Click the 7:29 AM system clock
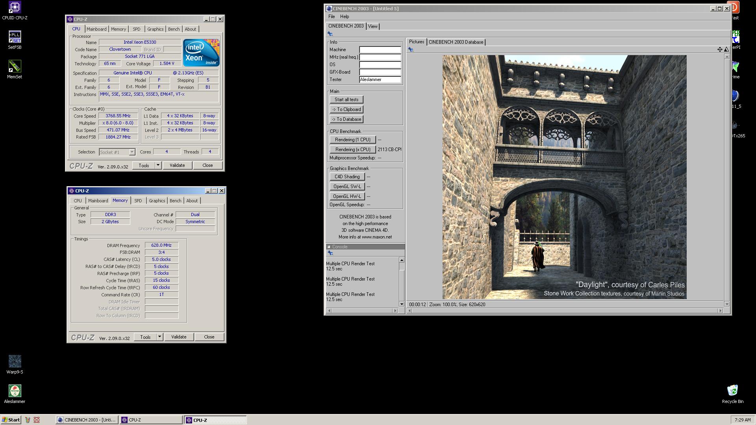This screenshot has height=425, width=756. coord(742,420)
